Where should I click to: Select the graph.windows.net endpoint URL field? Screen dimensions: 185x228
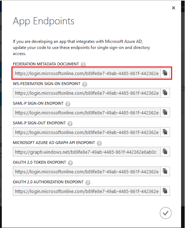[87, 152]
